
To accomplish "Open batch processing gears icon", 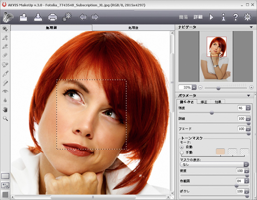I will click(67, 17).
